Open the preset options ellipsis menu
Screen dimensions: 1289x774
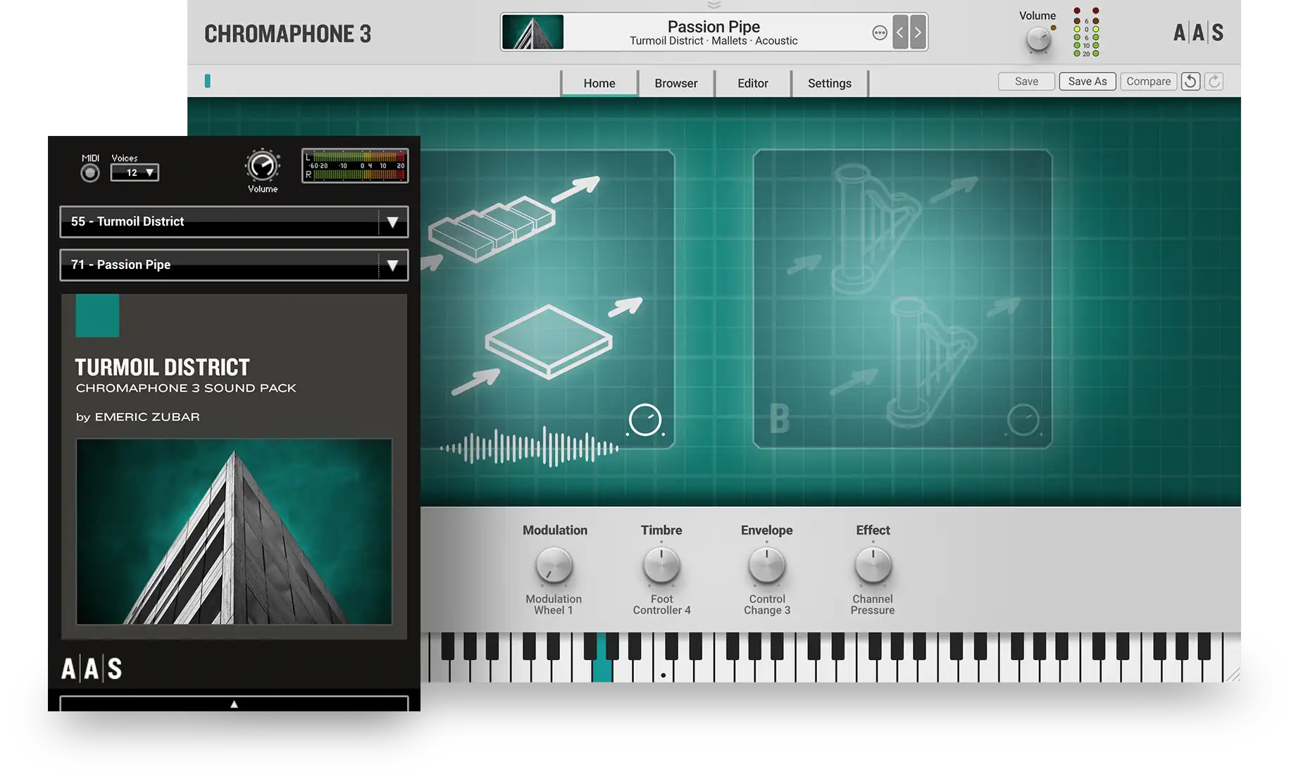[x=879, y=32]
